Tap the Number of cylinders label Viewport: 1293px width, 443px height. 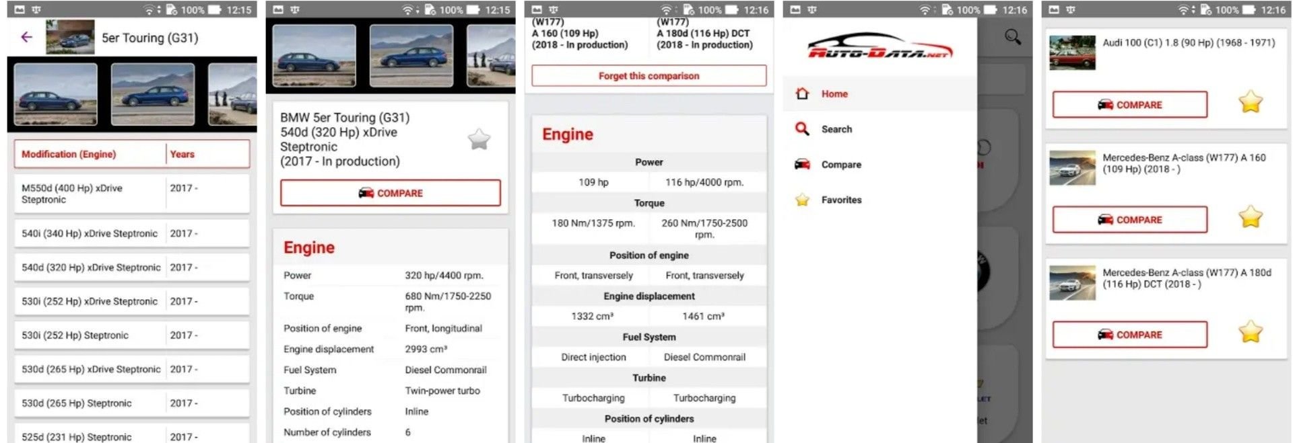[327, 432]
